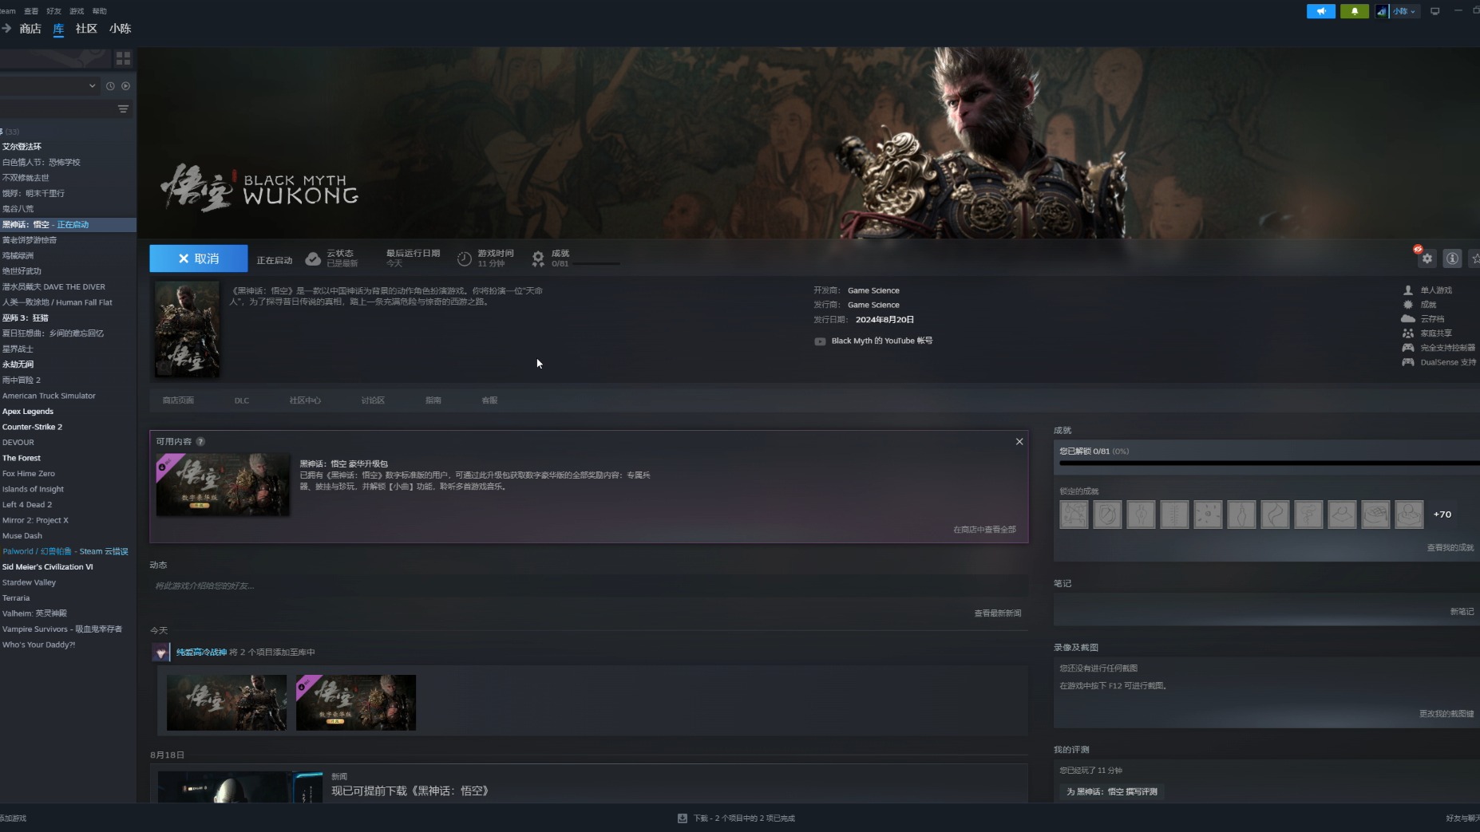Open advanced filter options in library search
This screenshot has height=832, width=1480.
click(123, 108)
